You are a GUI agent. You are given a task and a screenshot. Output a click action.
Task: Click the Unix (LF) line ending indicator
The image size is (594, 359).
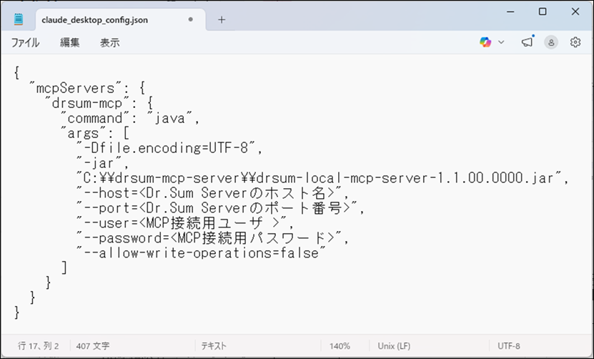click(x=394, y=345)
